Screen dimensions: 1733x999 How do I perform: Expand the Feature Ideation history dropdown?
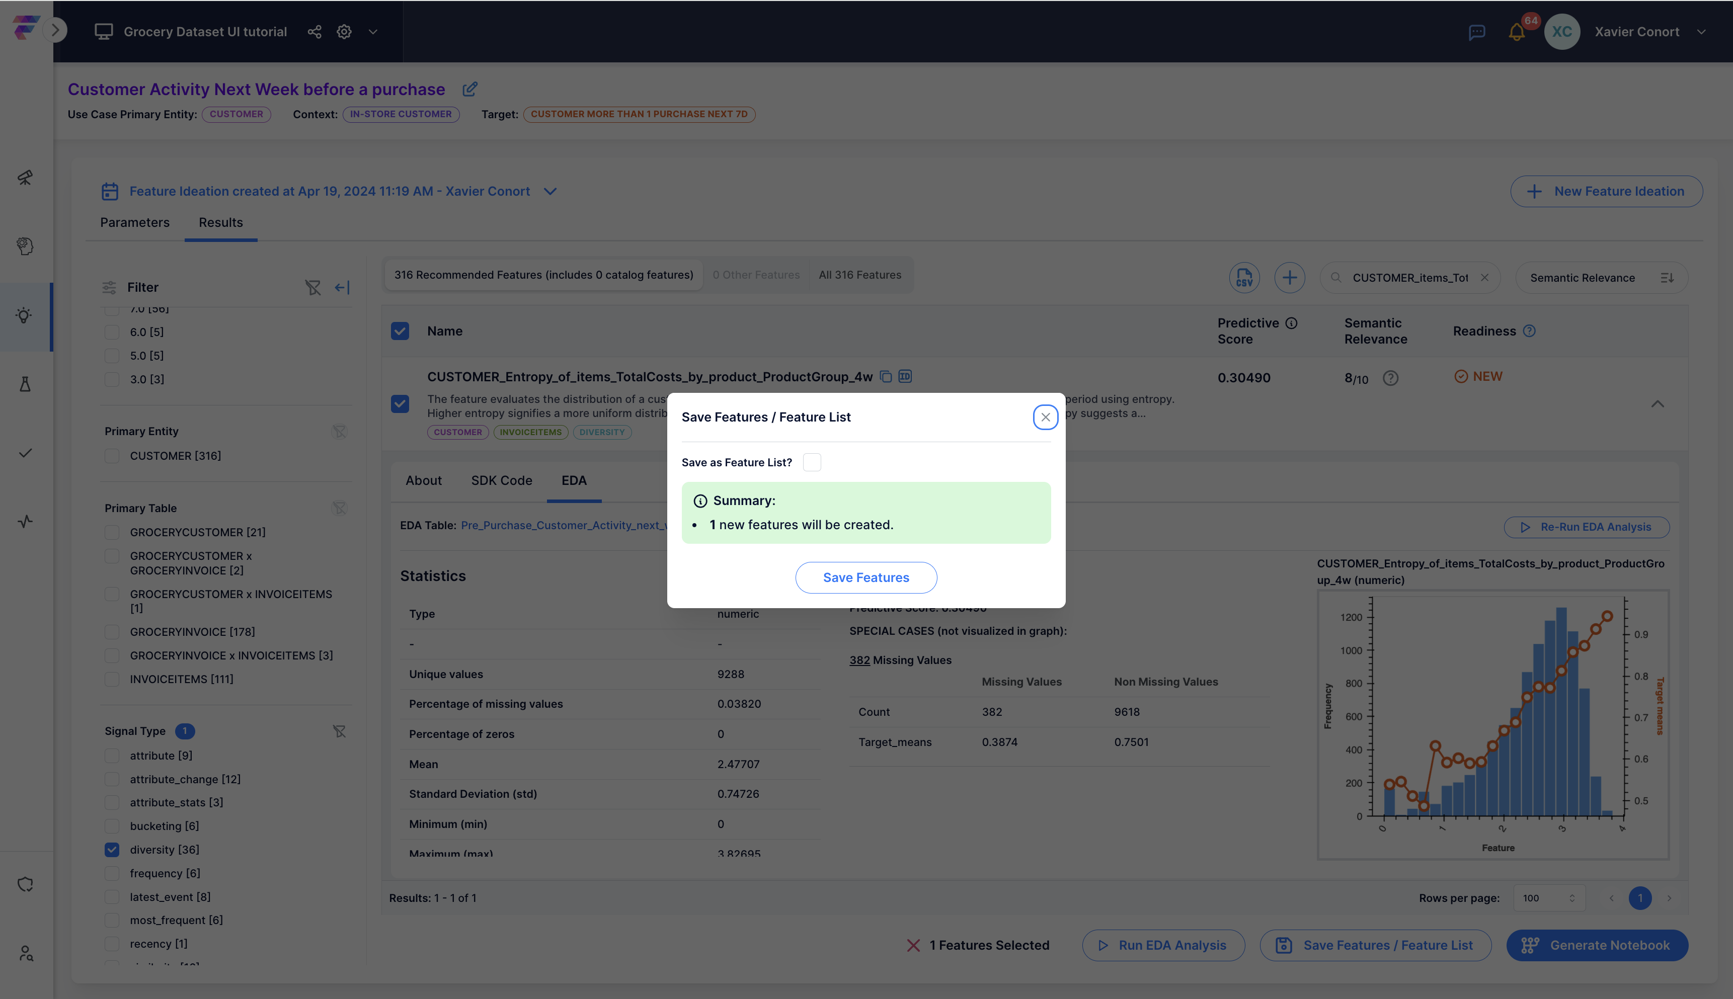550,192
